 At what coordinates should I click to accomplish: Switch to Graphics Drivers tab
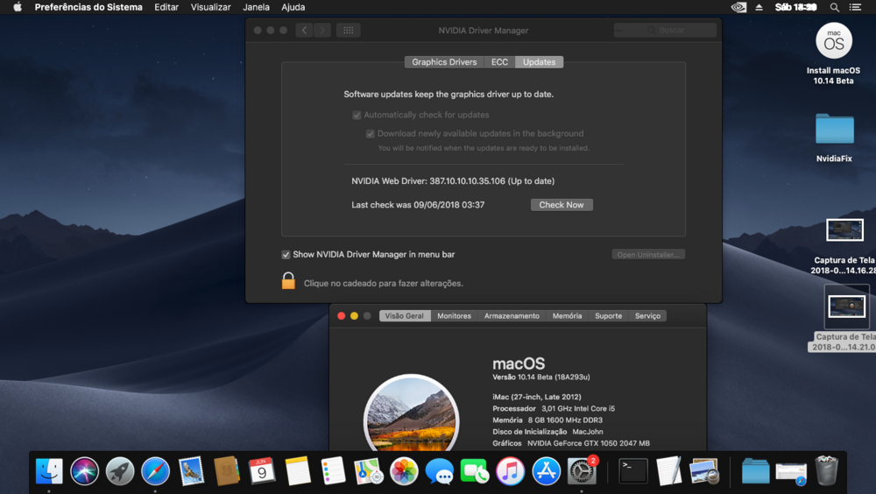(x=444, y=62)
